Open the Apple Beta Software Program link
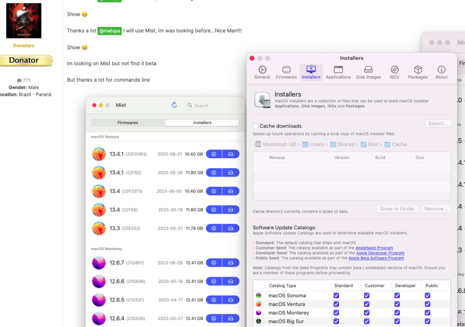 [376, 258]
